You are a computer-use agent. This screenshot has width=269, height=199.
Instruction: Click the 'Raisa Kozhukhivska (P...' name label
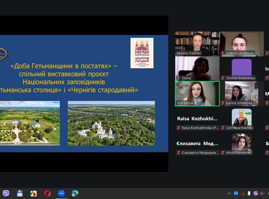pos(200,127)
